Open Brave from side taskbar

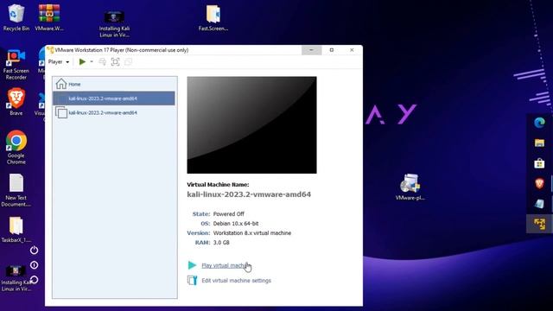[539, 183]
